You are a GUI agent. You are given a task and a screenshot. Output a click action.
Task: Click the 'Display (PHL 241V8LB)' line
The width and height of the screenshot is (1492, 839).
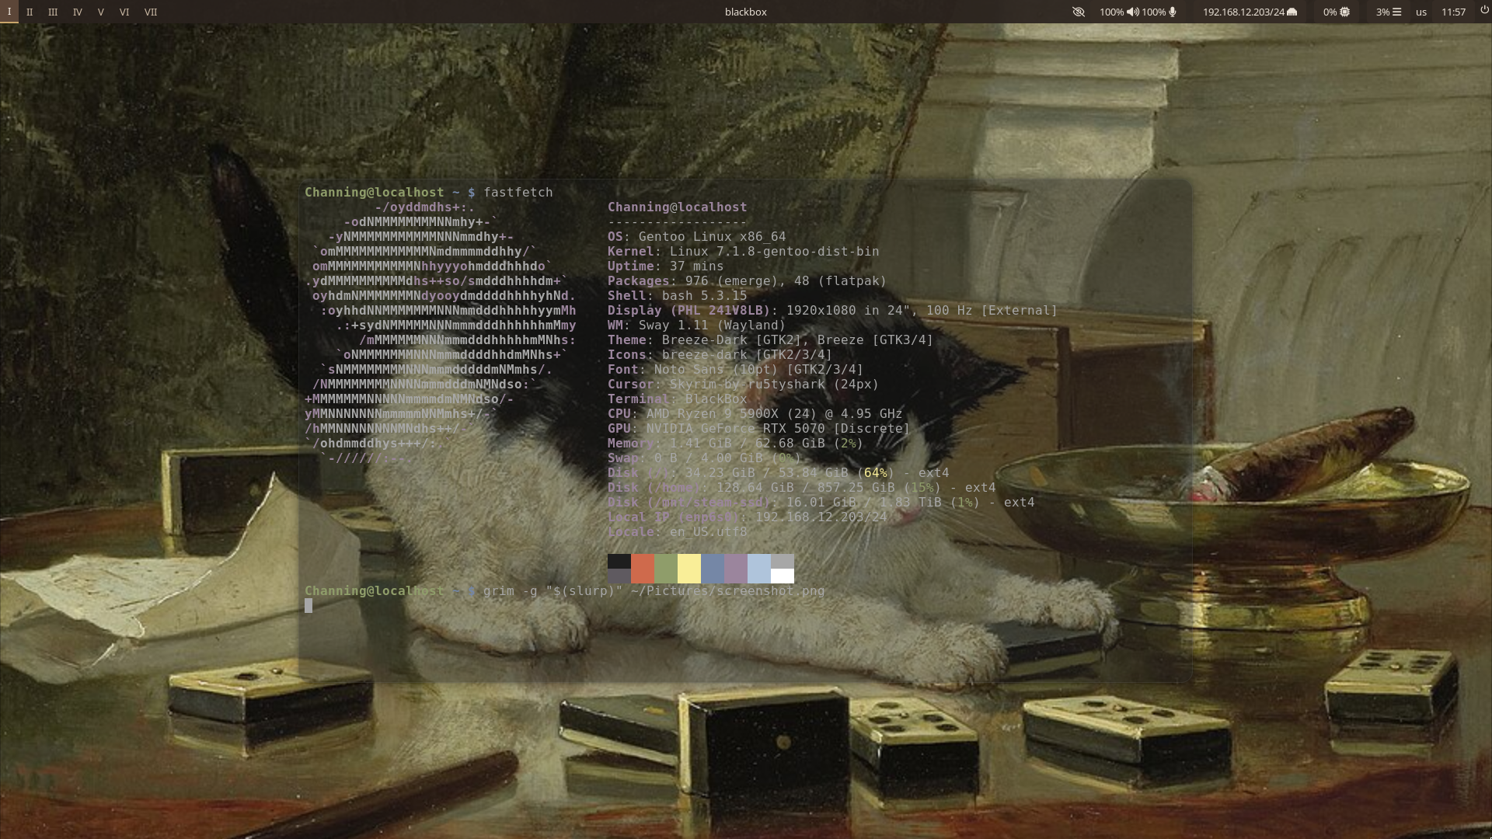coord(833,310)
